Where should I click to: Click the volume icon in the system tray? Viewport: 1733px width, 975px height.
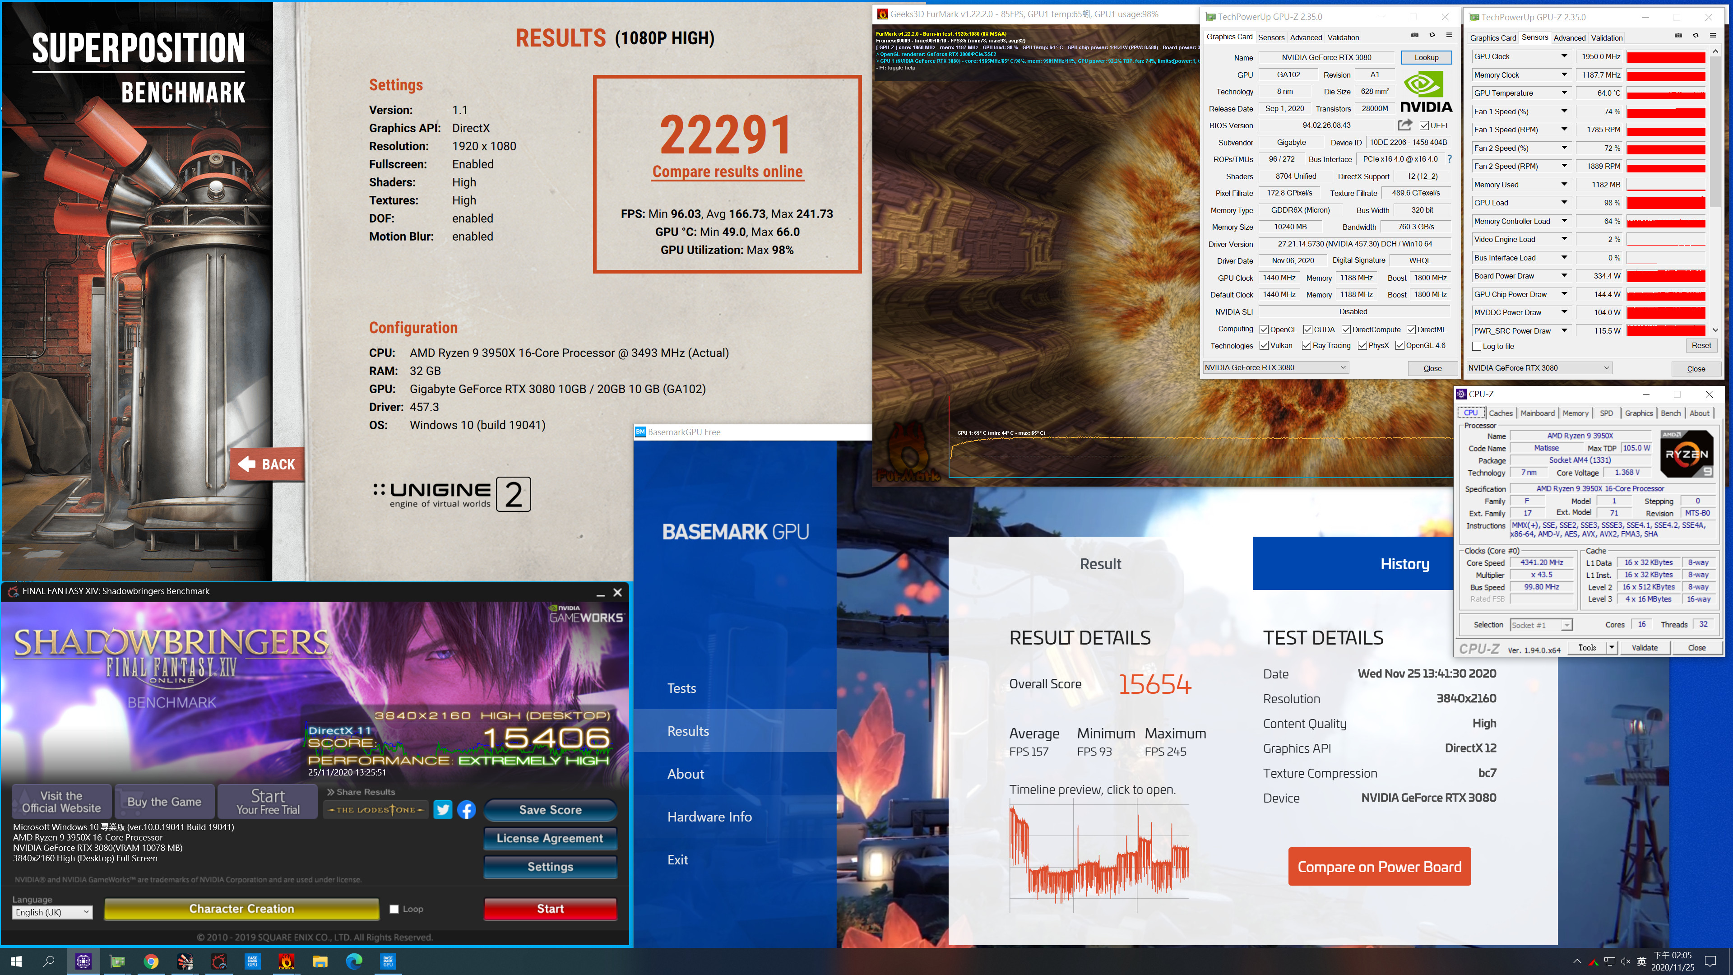[x=1626, y=961]
